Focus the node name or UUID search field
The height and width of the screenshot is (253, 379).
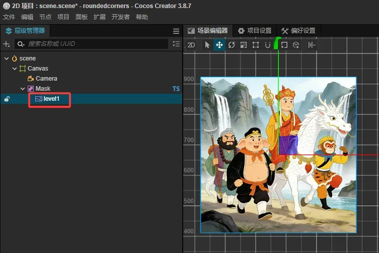(92, 44)
